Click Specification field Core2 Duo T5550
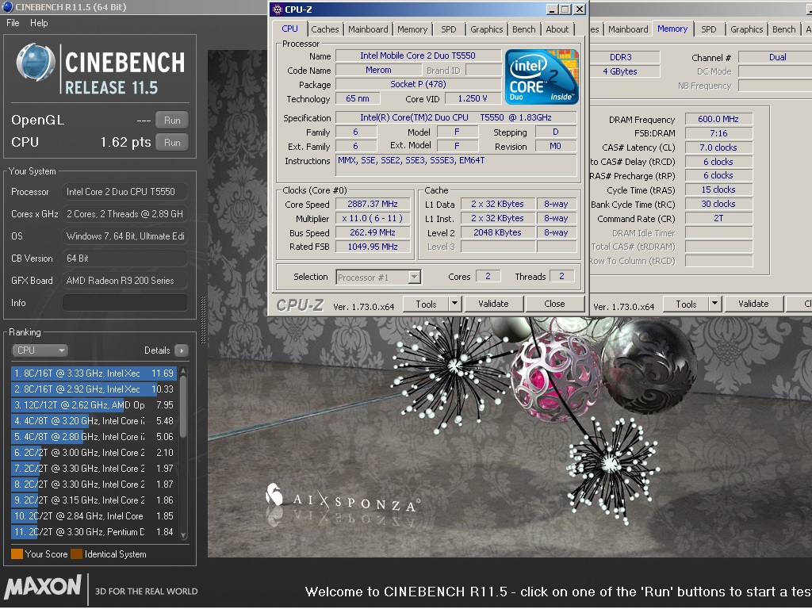This screenshot has width=812, height=609. point(456,118)
